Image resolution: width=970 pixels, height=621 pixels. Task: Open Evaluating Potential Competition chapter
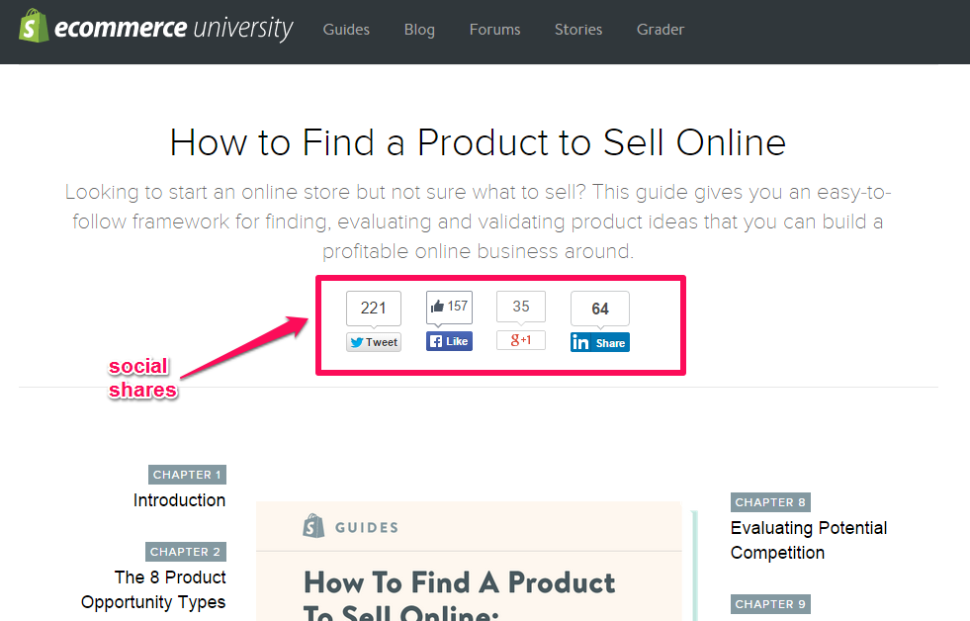[x=809, y=540]
